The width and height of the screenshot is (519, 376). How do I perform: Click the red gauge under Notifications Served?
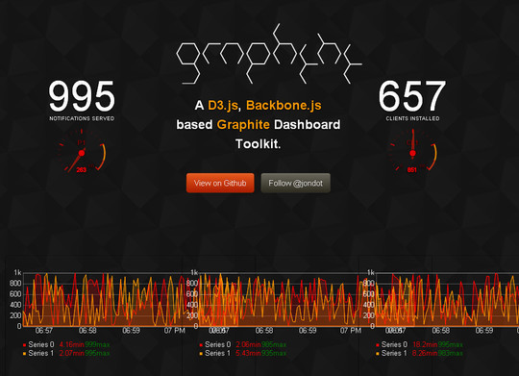tap(82, 151)
